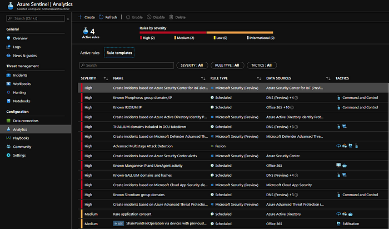Click the first tactic icon in THALLIUM row
Screen dimensions: 389x229
[338, 127]
